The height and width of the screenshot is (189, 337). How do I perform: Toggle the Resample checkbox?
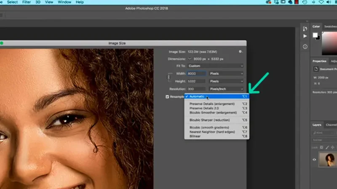point(167,97)
